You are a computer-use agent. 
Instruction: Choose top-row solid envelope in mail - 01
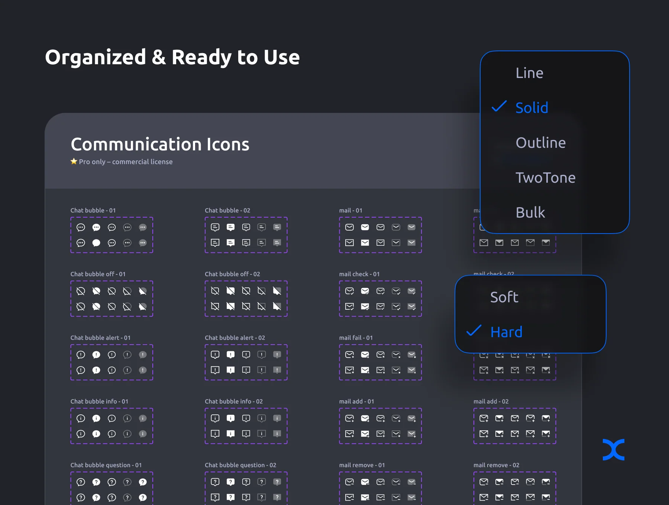point(365,227)
